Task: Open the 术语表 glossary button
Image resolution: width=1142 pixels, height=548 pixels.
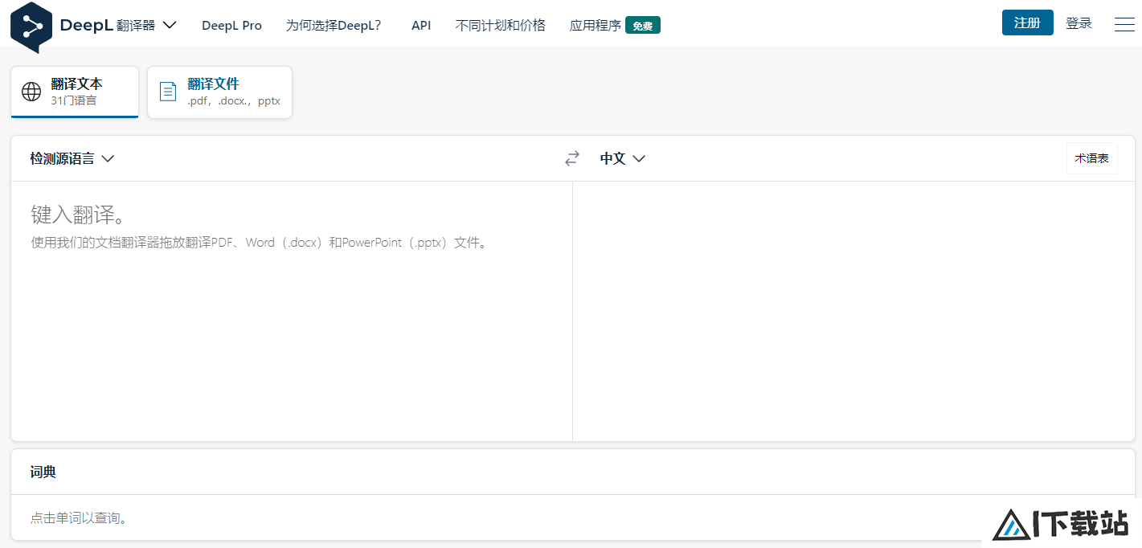Action: tap(1091, 158)
